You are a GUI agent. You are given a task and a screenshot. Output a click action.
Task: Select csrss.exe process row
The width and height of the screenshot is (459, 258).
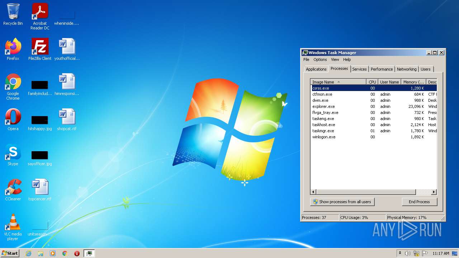coord(374,88)
